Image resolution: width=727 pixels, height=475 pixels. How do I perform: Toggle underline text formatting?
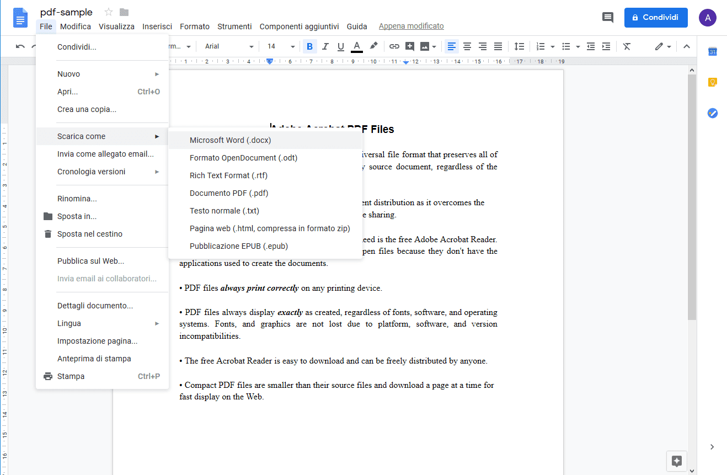pyautogui.click(x=341, y=46)
